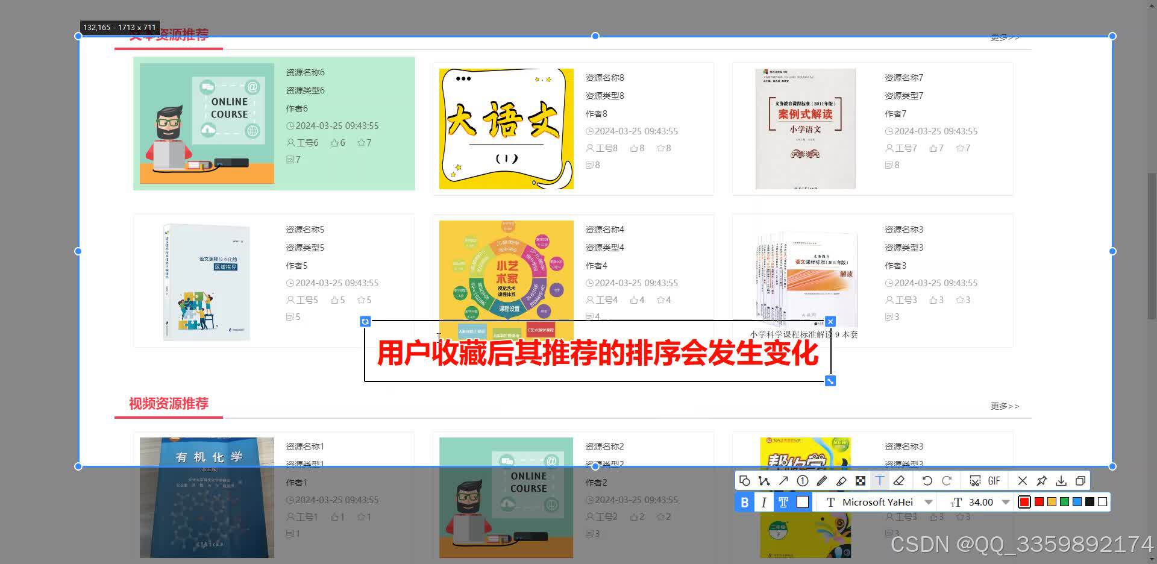Select the numbered step marker tool
The image size is (1157, 564).
pyautogui.click(x=802, y=481)
